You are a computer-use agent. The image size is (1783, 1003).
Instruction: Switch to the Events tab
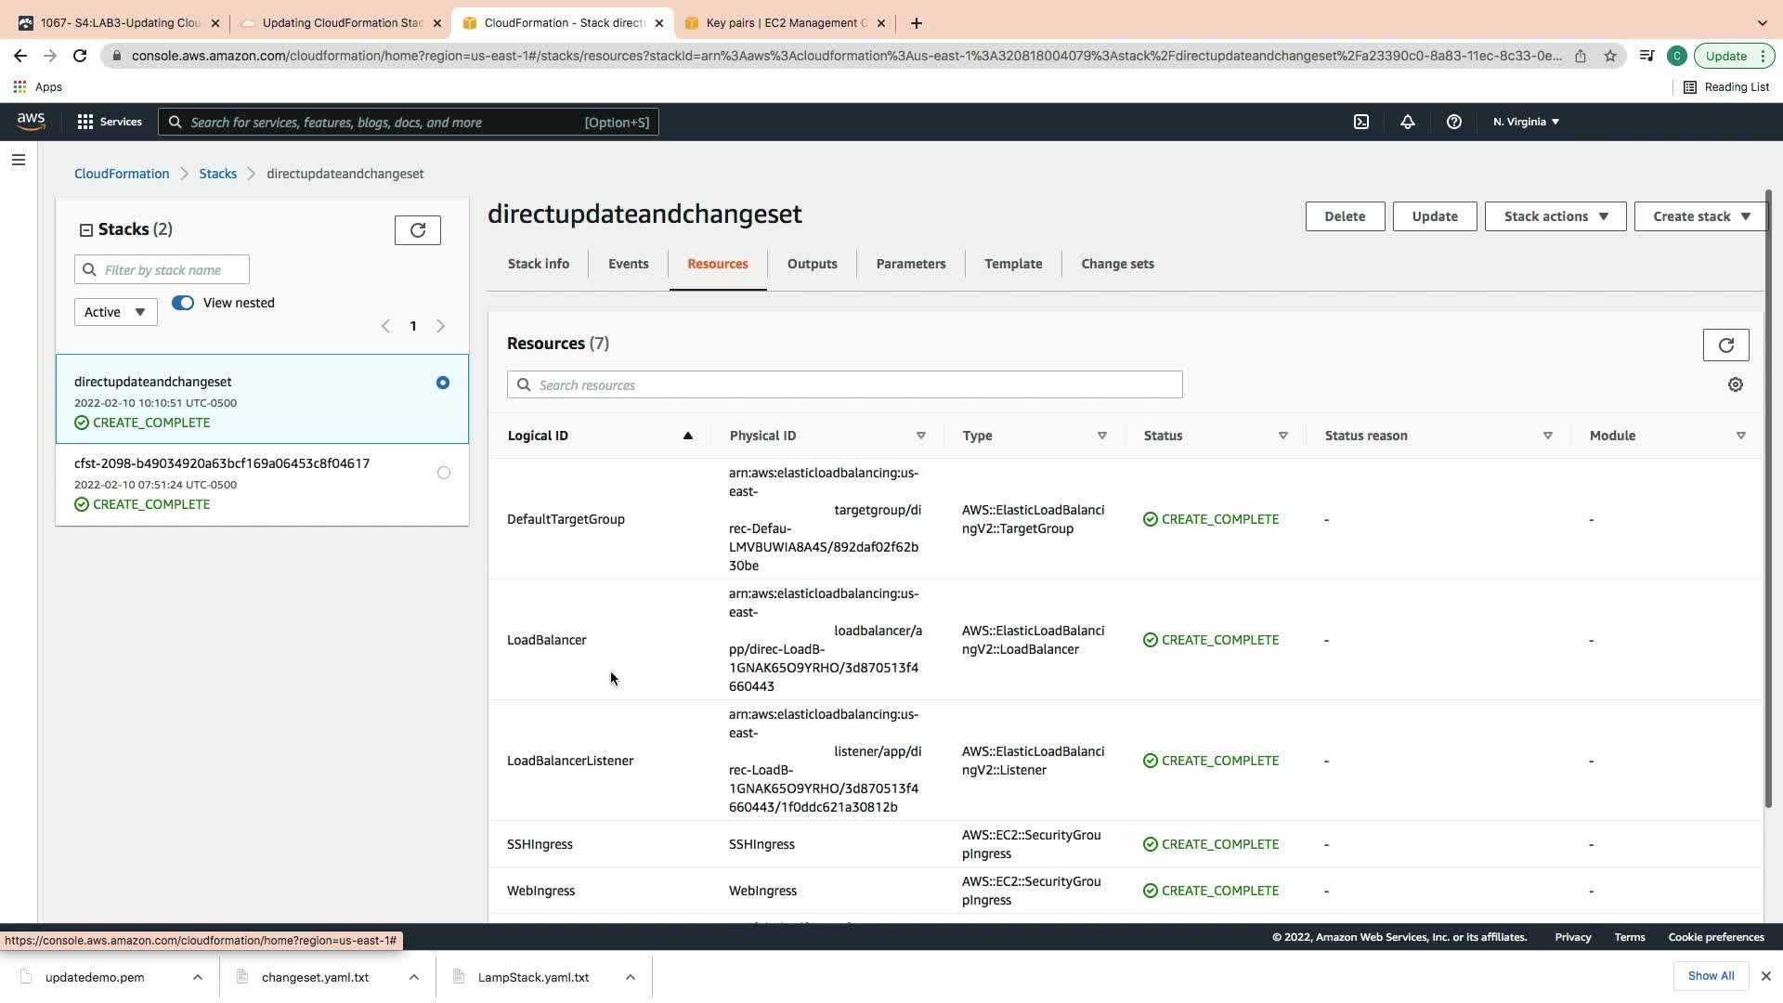pyautogui.click(x=628, y=264)
